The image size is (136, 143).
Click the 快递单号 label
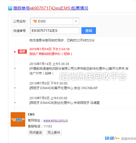pos(20,31)
